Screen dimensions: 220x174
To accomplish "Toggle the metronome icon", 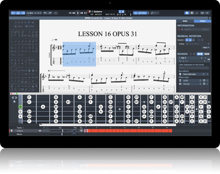I will coord(123,11).
